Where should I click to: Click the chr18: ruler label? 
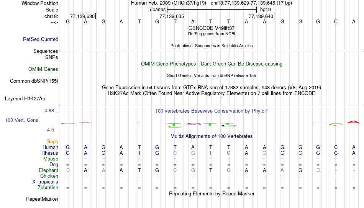click(51, 16)
